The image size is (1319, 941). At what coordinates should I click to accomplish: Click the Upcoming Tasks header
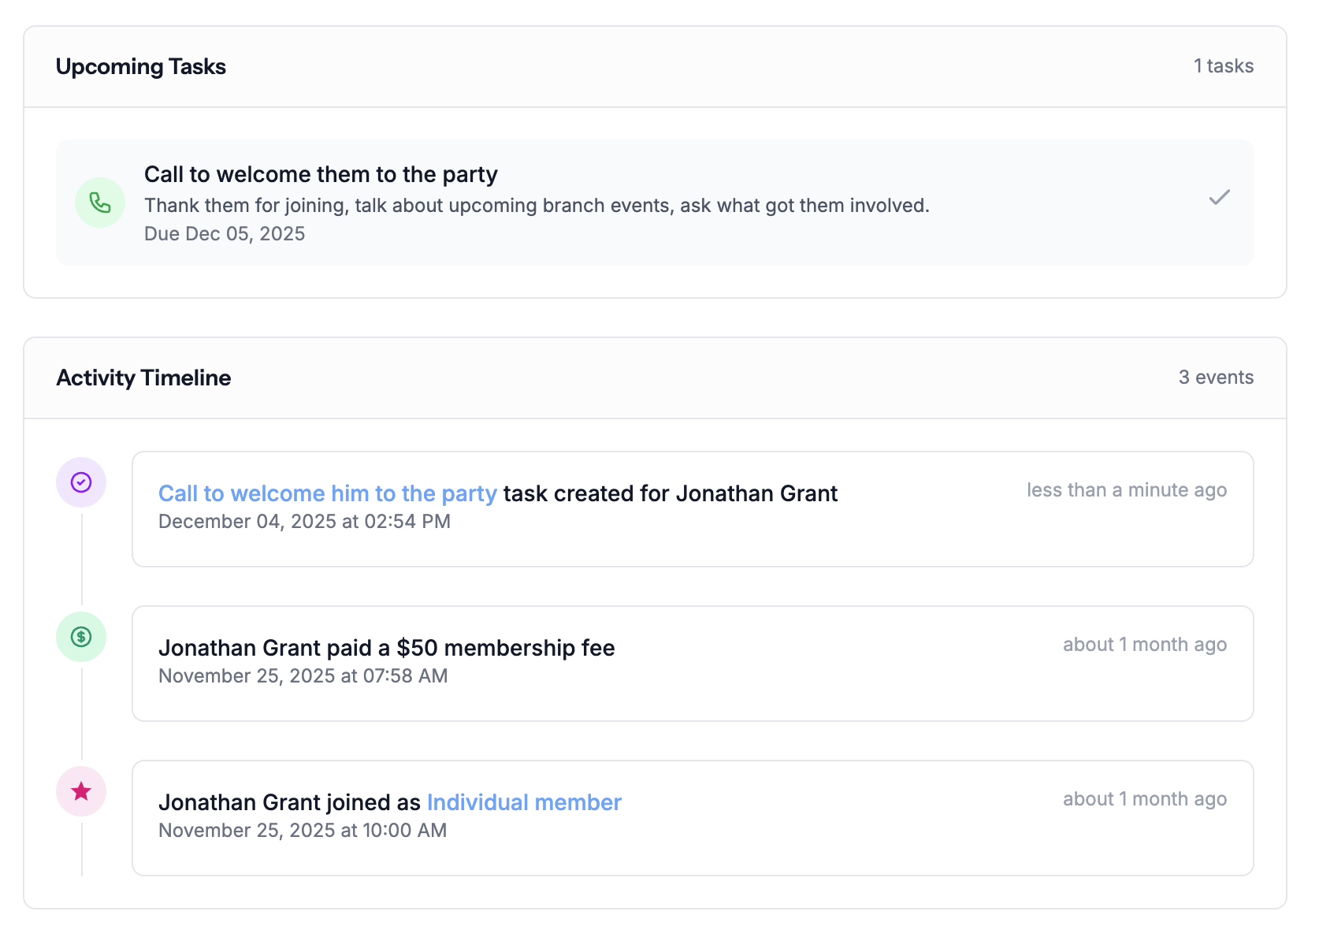point(140,66)
